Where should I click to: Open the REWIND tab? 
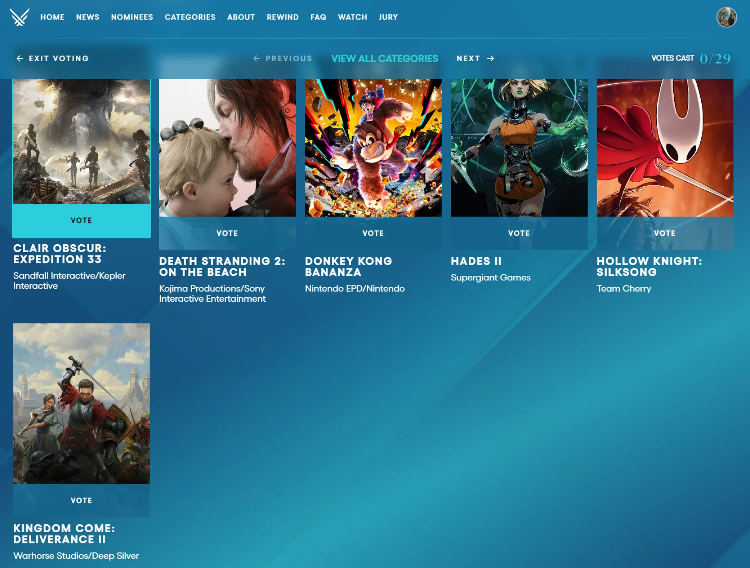point(282,17)
